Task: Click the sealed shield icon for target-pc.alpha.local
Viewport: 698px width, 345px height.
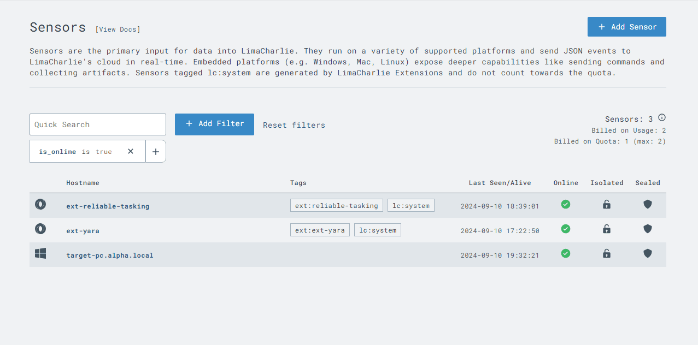Action: coord(648,253)
